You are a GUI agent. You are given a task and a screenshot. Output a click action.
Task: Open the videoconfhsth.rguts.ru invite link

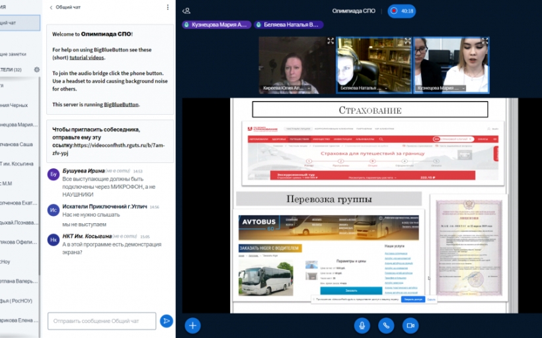click(x=108, y=149)
